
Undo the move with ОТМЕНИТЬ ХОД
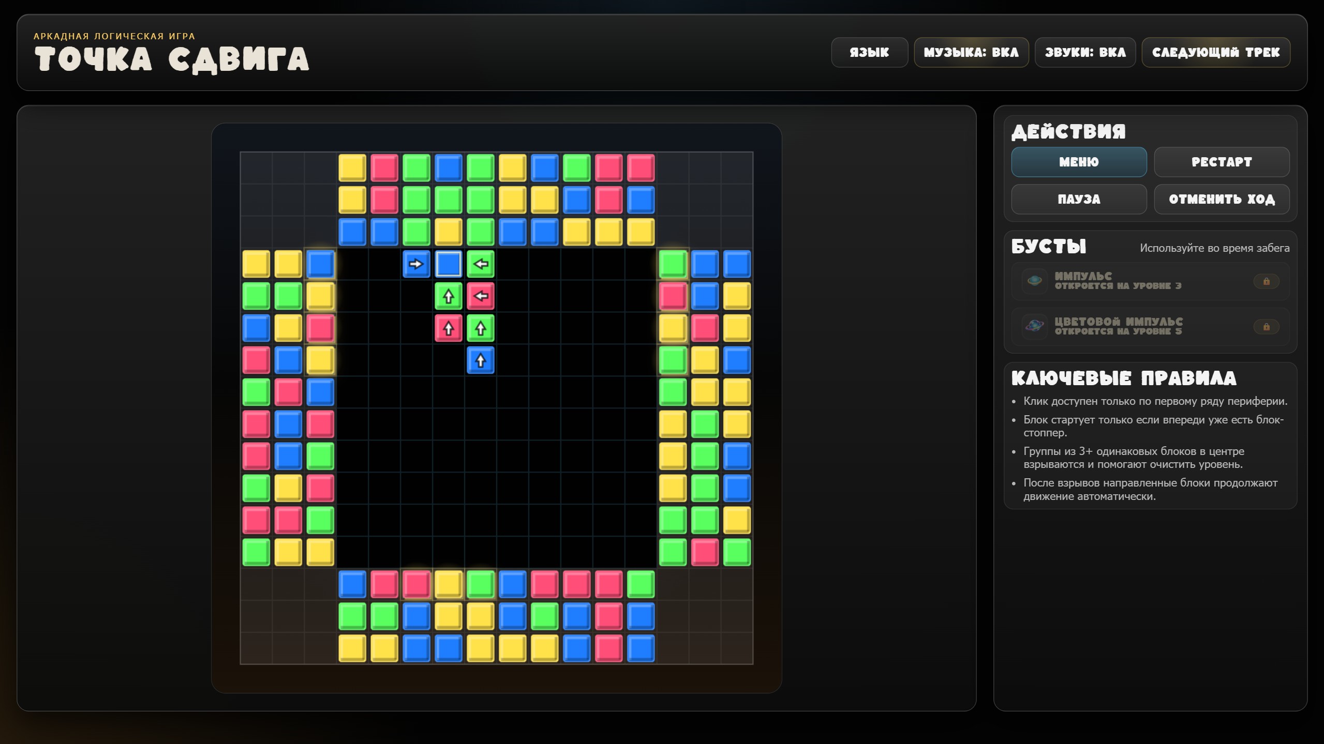(x=1222, y=199)
